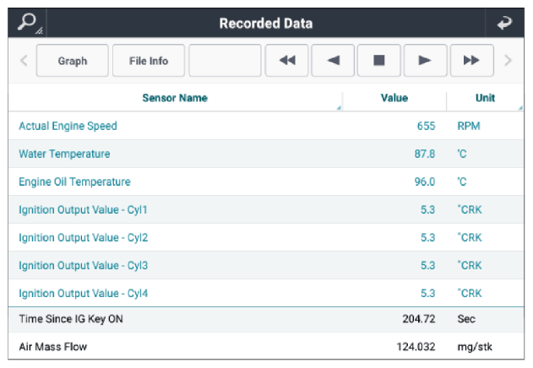Viewport: 533px width, 368px height.
Task: Open File Info
Action: pyautogui.click(x=149, y=61)
